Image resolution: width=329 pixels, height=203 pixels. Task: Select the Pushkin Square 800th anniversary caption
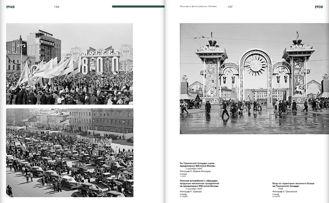[197, 164]
